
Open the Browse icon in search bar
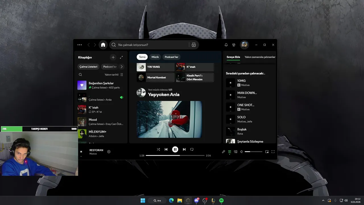point(194,45)
